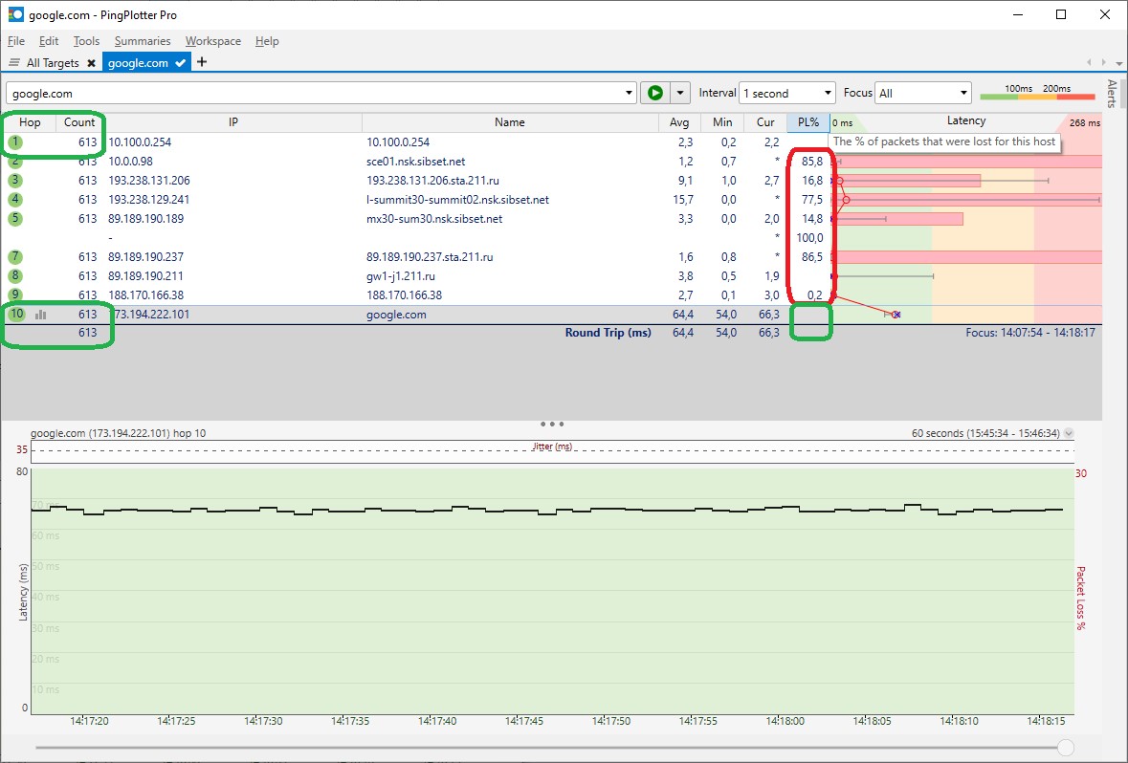This screenshot has width=1128, height=763.
Task: Select the mx30-sum30.nsk.sibset.net name
Action: tap(434, 219)
